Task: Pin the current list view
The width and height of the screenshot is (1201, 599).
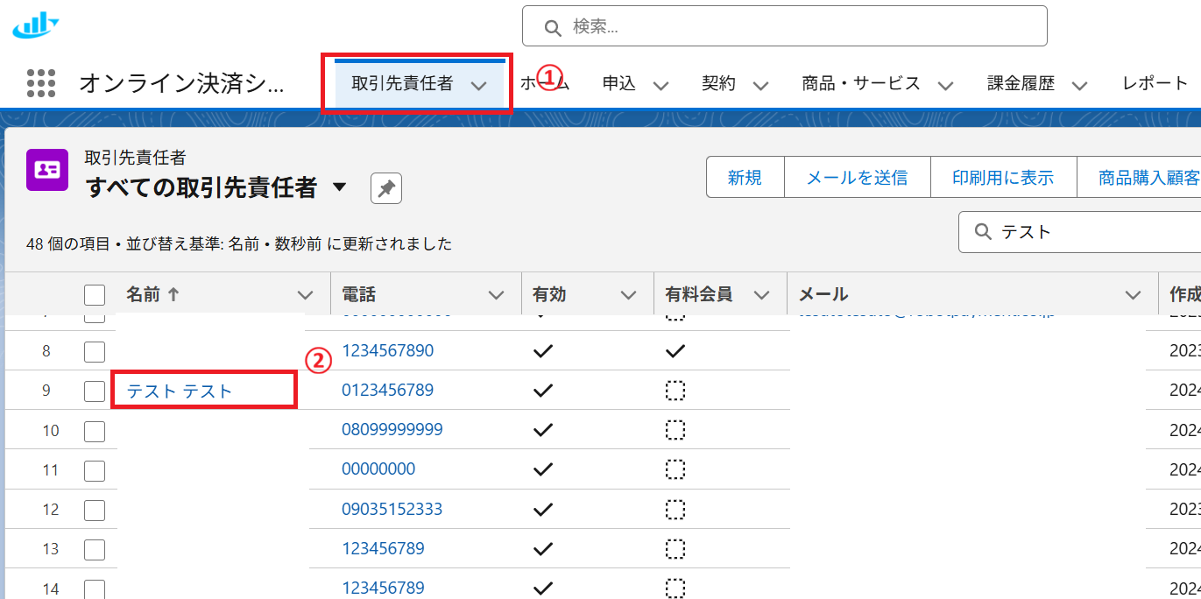Action: click(385, 188)
